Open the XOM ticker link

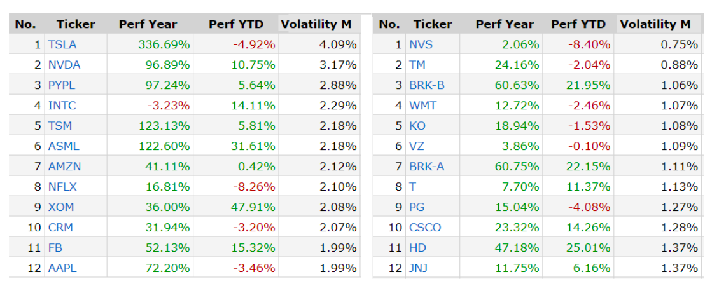(x=61, y=207)
